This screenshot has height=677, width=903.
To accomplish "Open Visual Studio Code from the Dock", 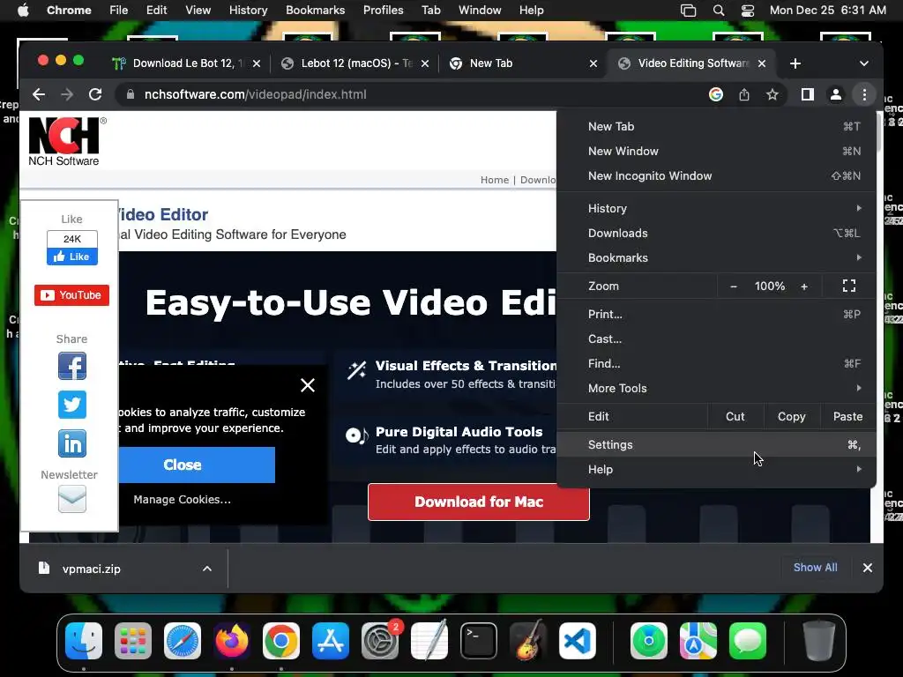I will click(x=577, y=641).
